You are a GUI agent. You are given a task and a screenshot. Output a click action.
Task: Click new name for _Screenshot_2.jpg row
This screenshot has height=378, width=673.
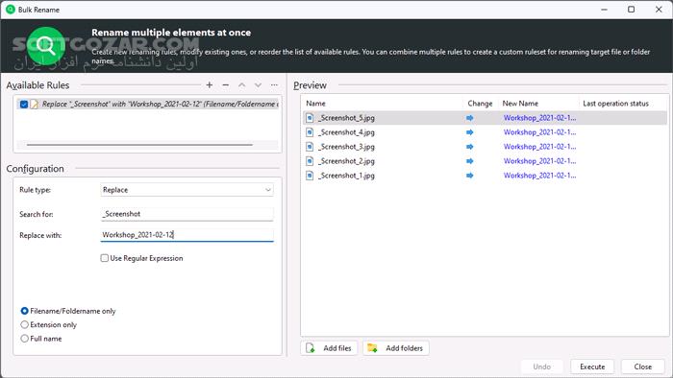[539, 161]
